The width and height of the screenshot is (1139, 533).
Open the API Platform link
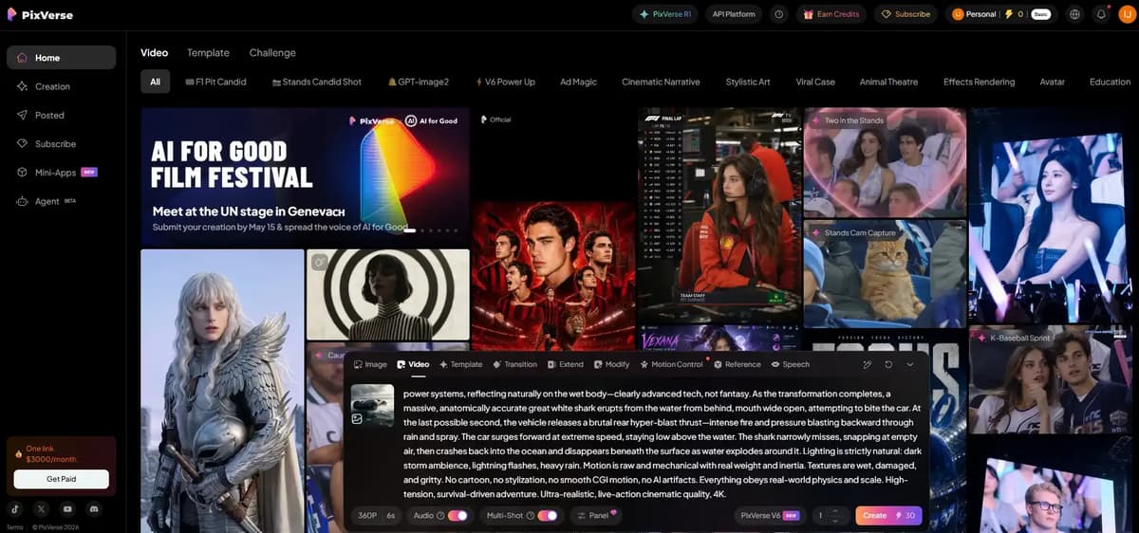coord(734,14)
